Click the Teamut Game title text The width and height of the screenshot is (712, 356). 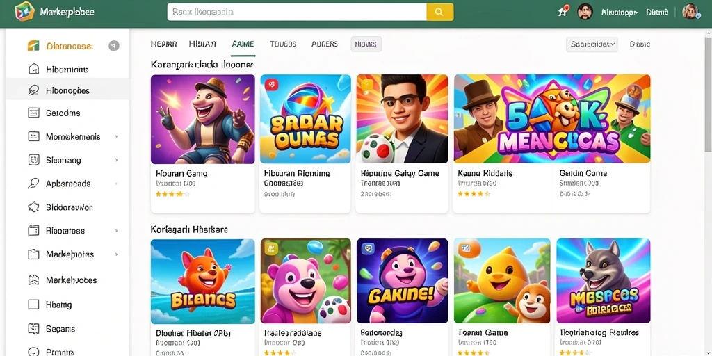[483, 333]
